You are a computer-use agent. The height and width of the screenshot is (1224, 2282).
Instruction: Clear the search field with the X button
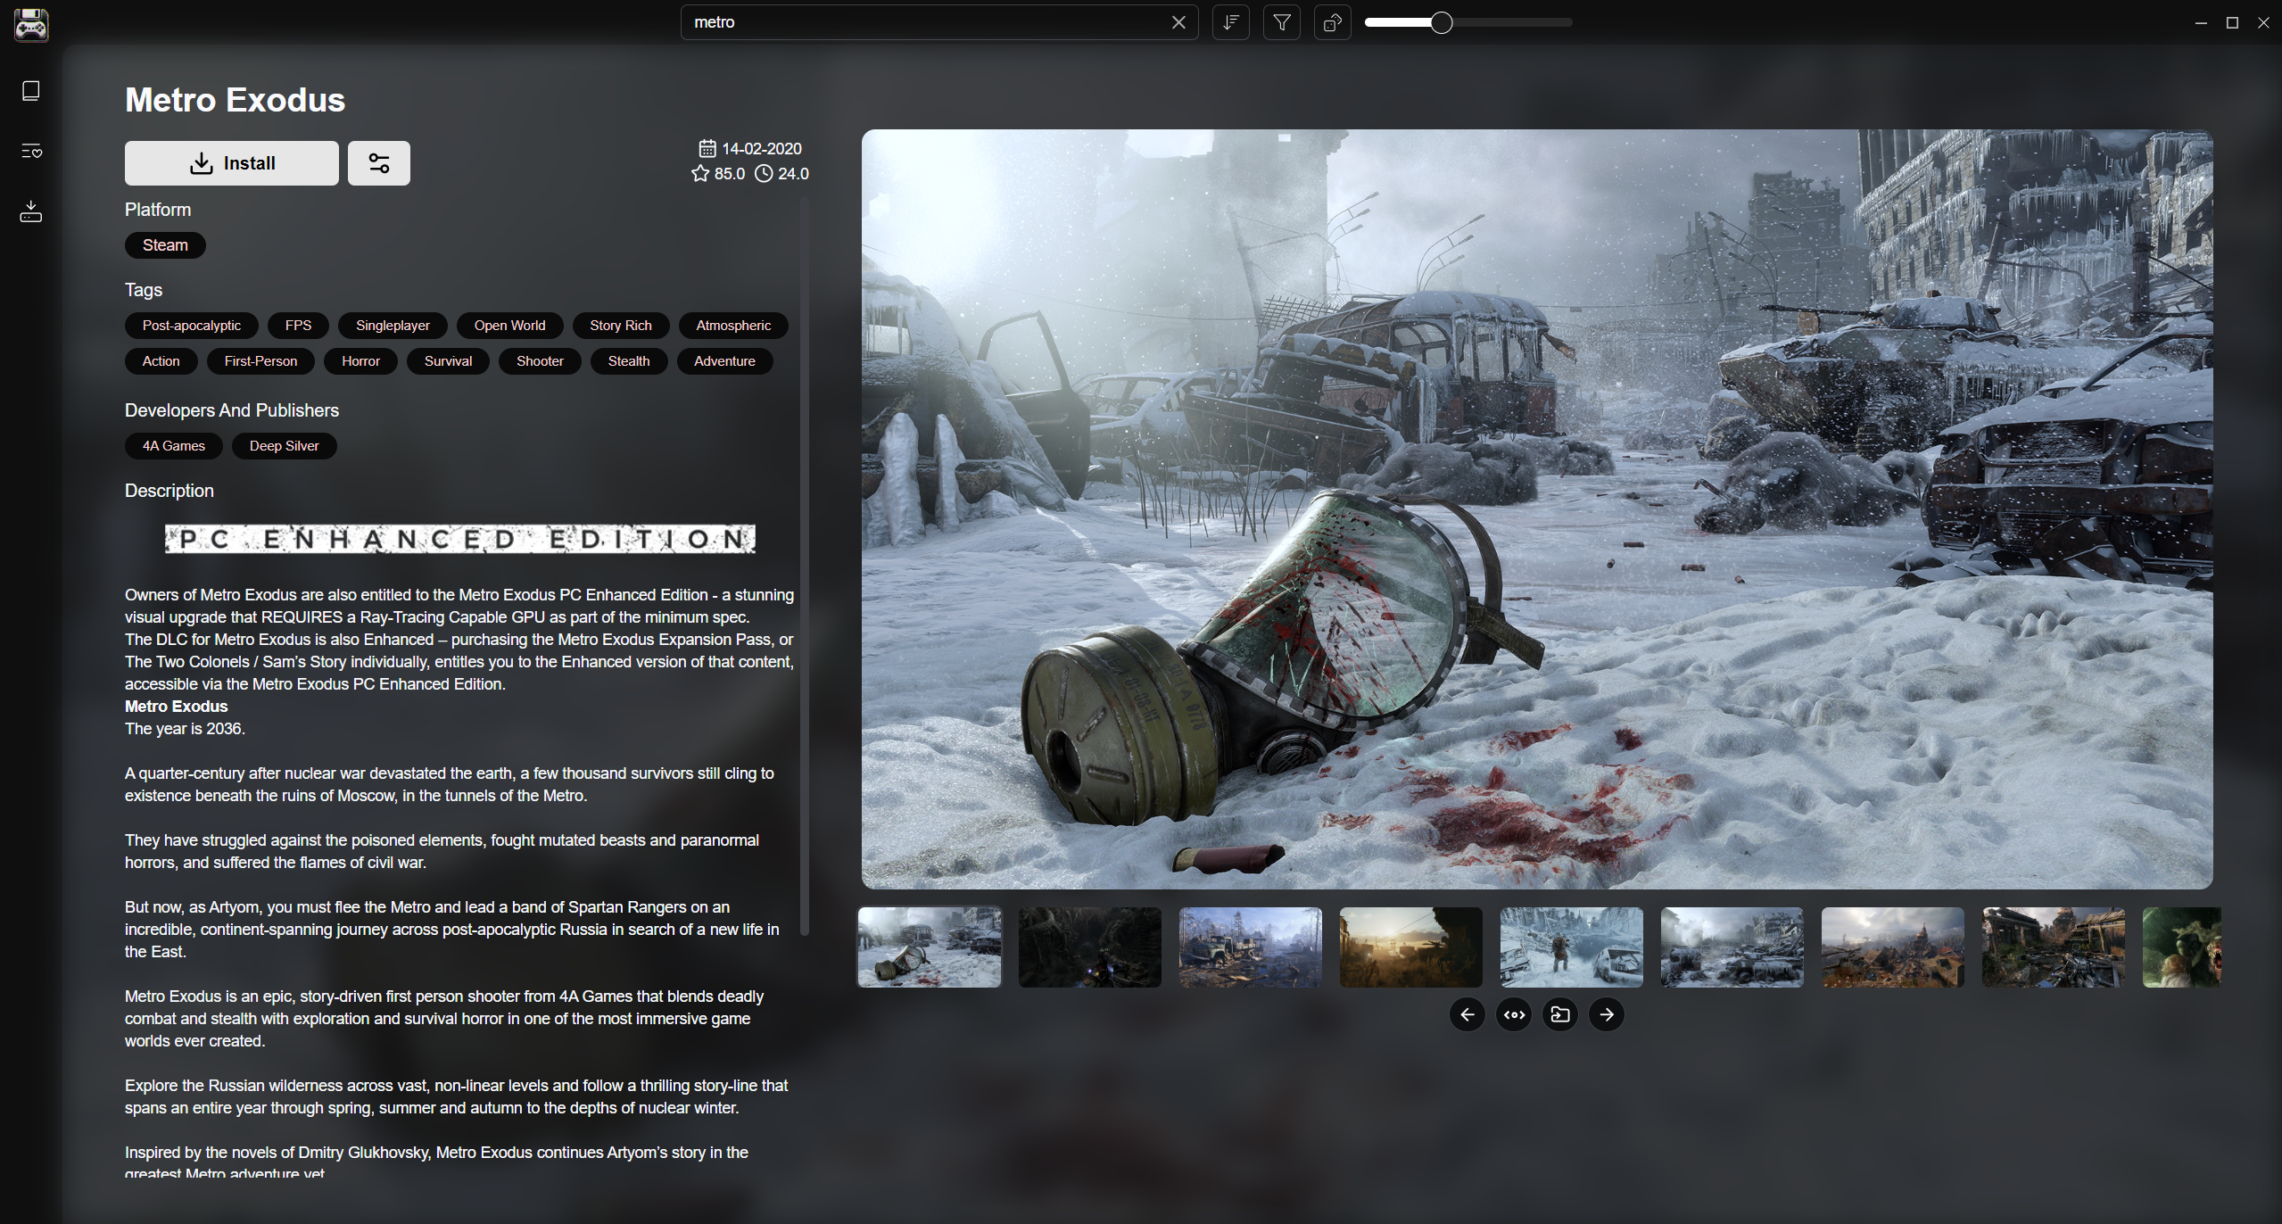coord(1179,22)
